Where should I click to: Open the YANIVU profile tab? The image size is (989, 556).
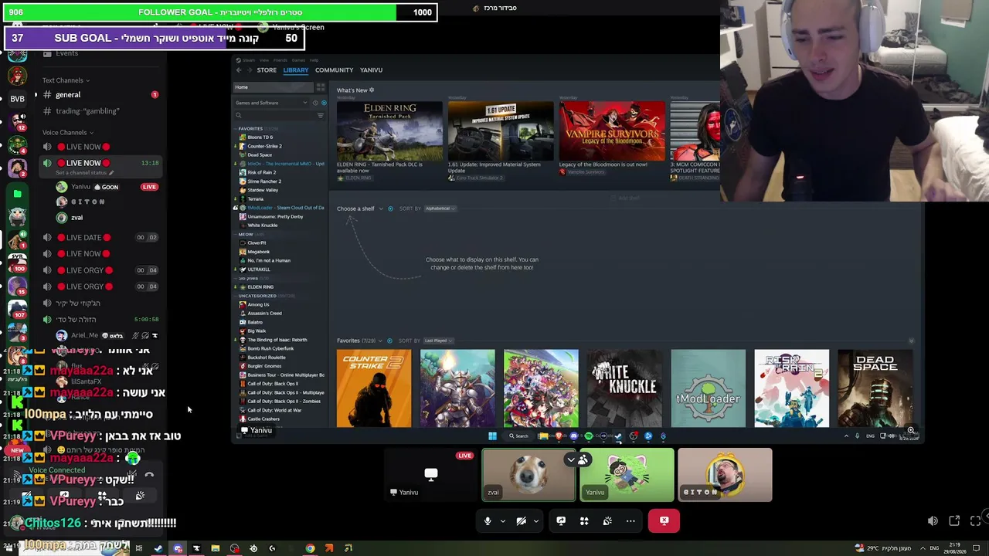(371, 70)
